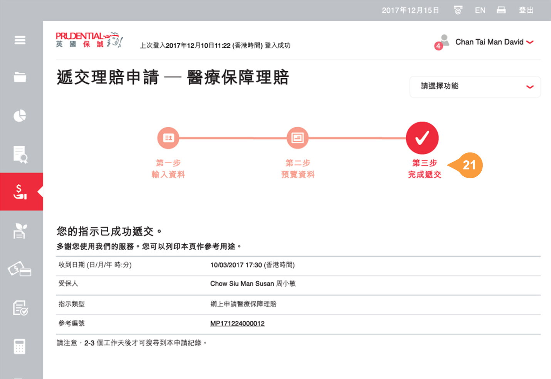Click the contact phone icon in top bar
The height and width of the screenshot is (379, 551).
(x=458, y=10)
